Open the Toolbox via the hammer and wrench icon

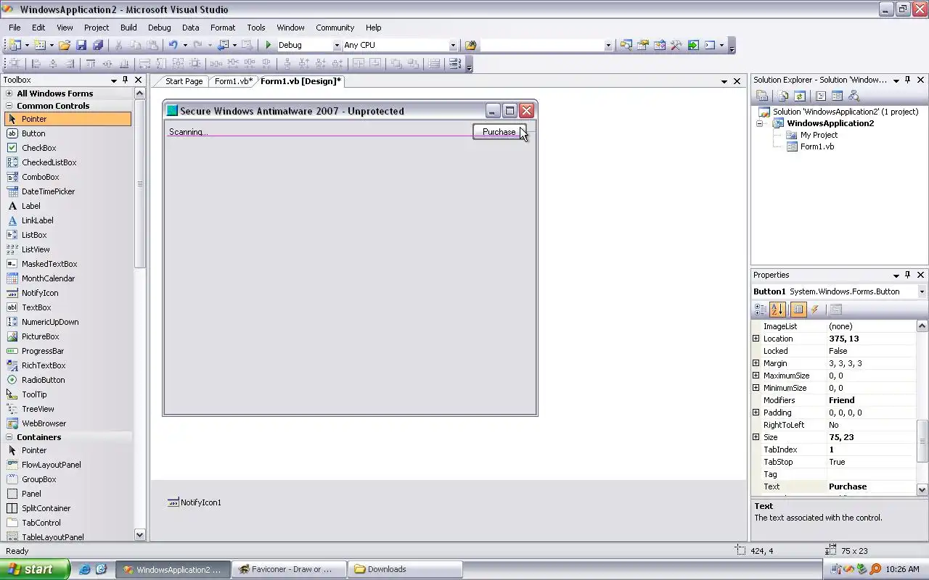pos(676,45)
